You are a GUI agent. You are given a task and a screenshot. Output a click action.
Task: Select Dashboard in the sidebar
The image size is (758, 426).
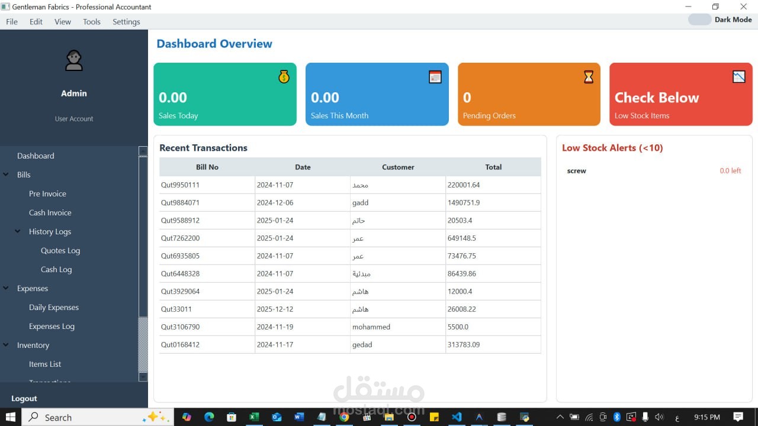point(36,156)
